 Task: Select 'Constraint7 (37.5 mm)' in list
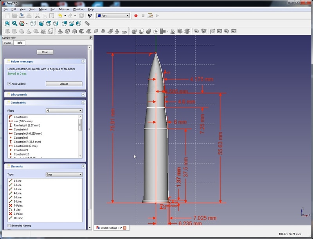[x=27, y=142]
